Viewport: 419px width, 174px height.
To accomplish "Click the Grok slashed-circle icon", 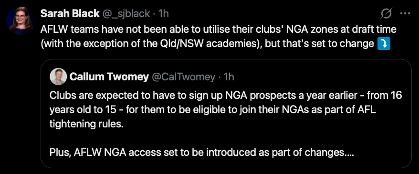I will 386,13.
